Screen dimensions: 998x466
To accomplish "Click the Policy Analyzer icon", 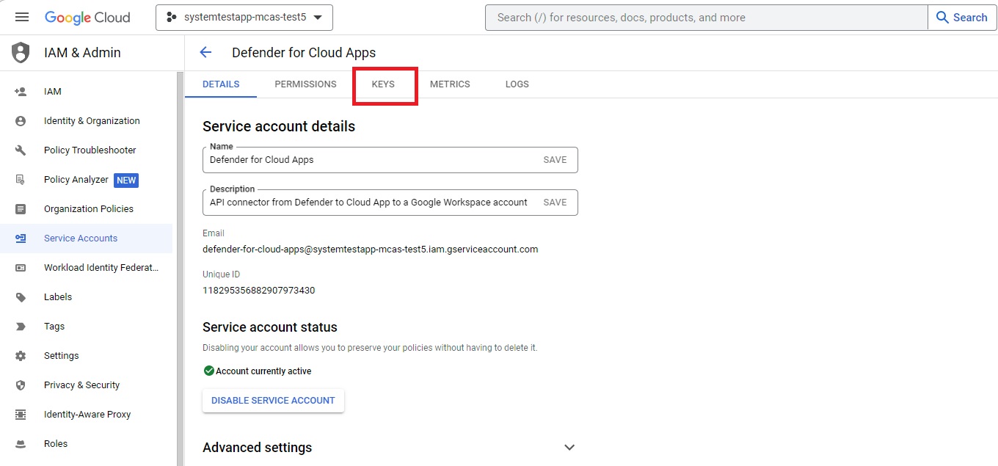I will point(21,180).
